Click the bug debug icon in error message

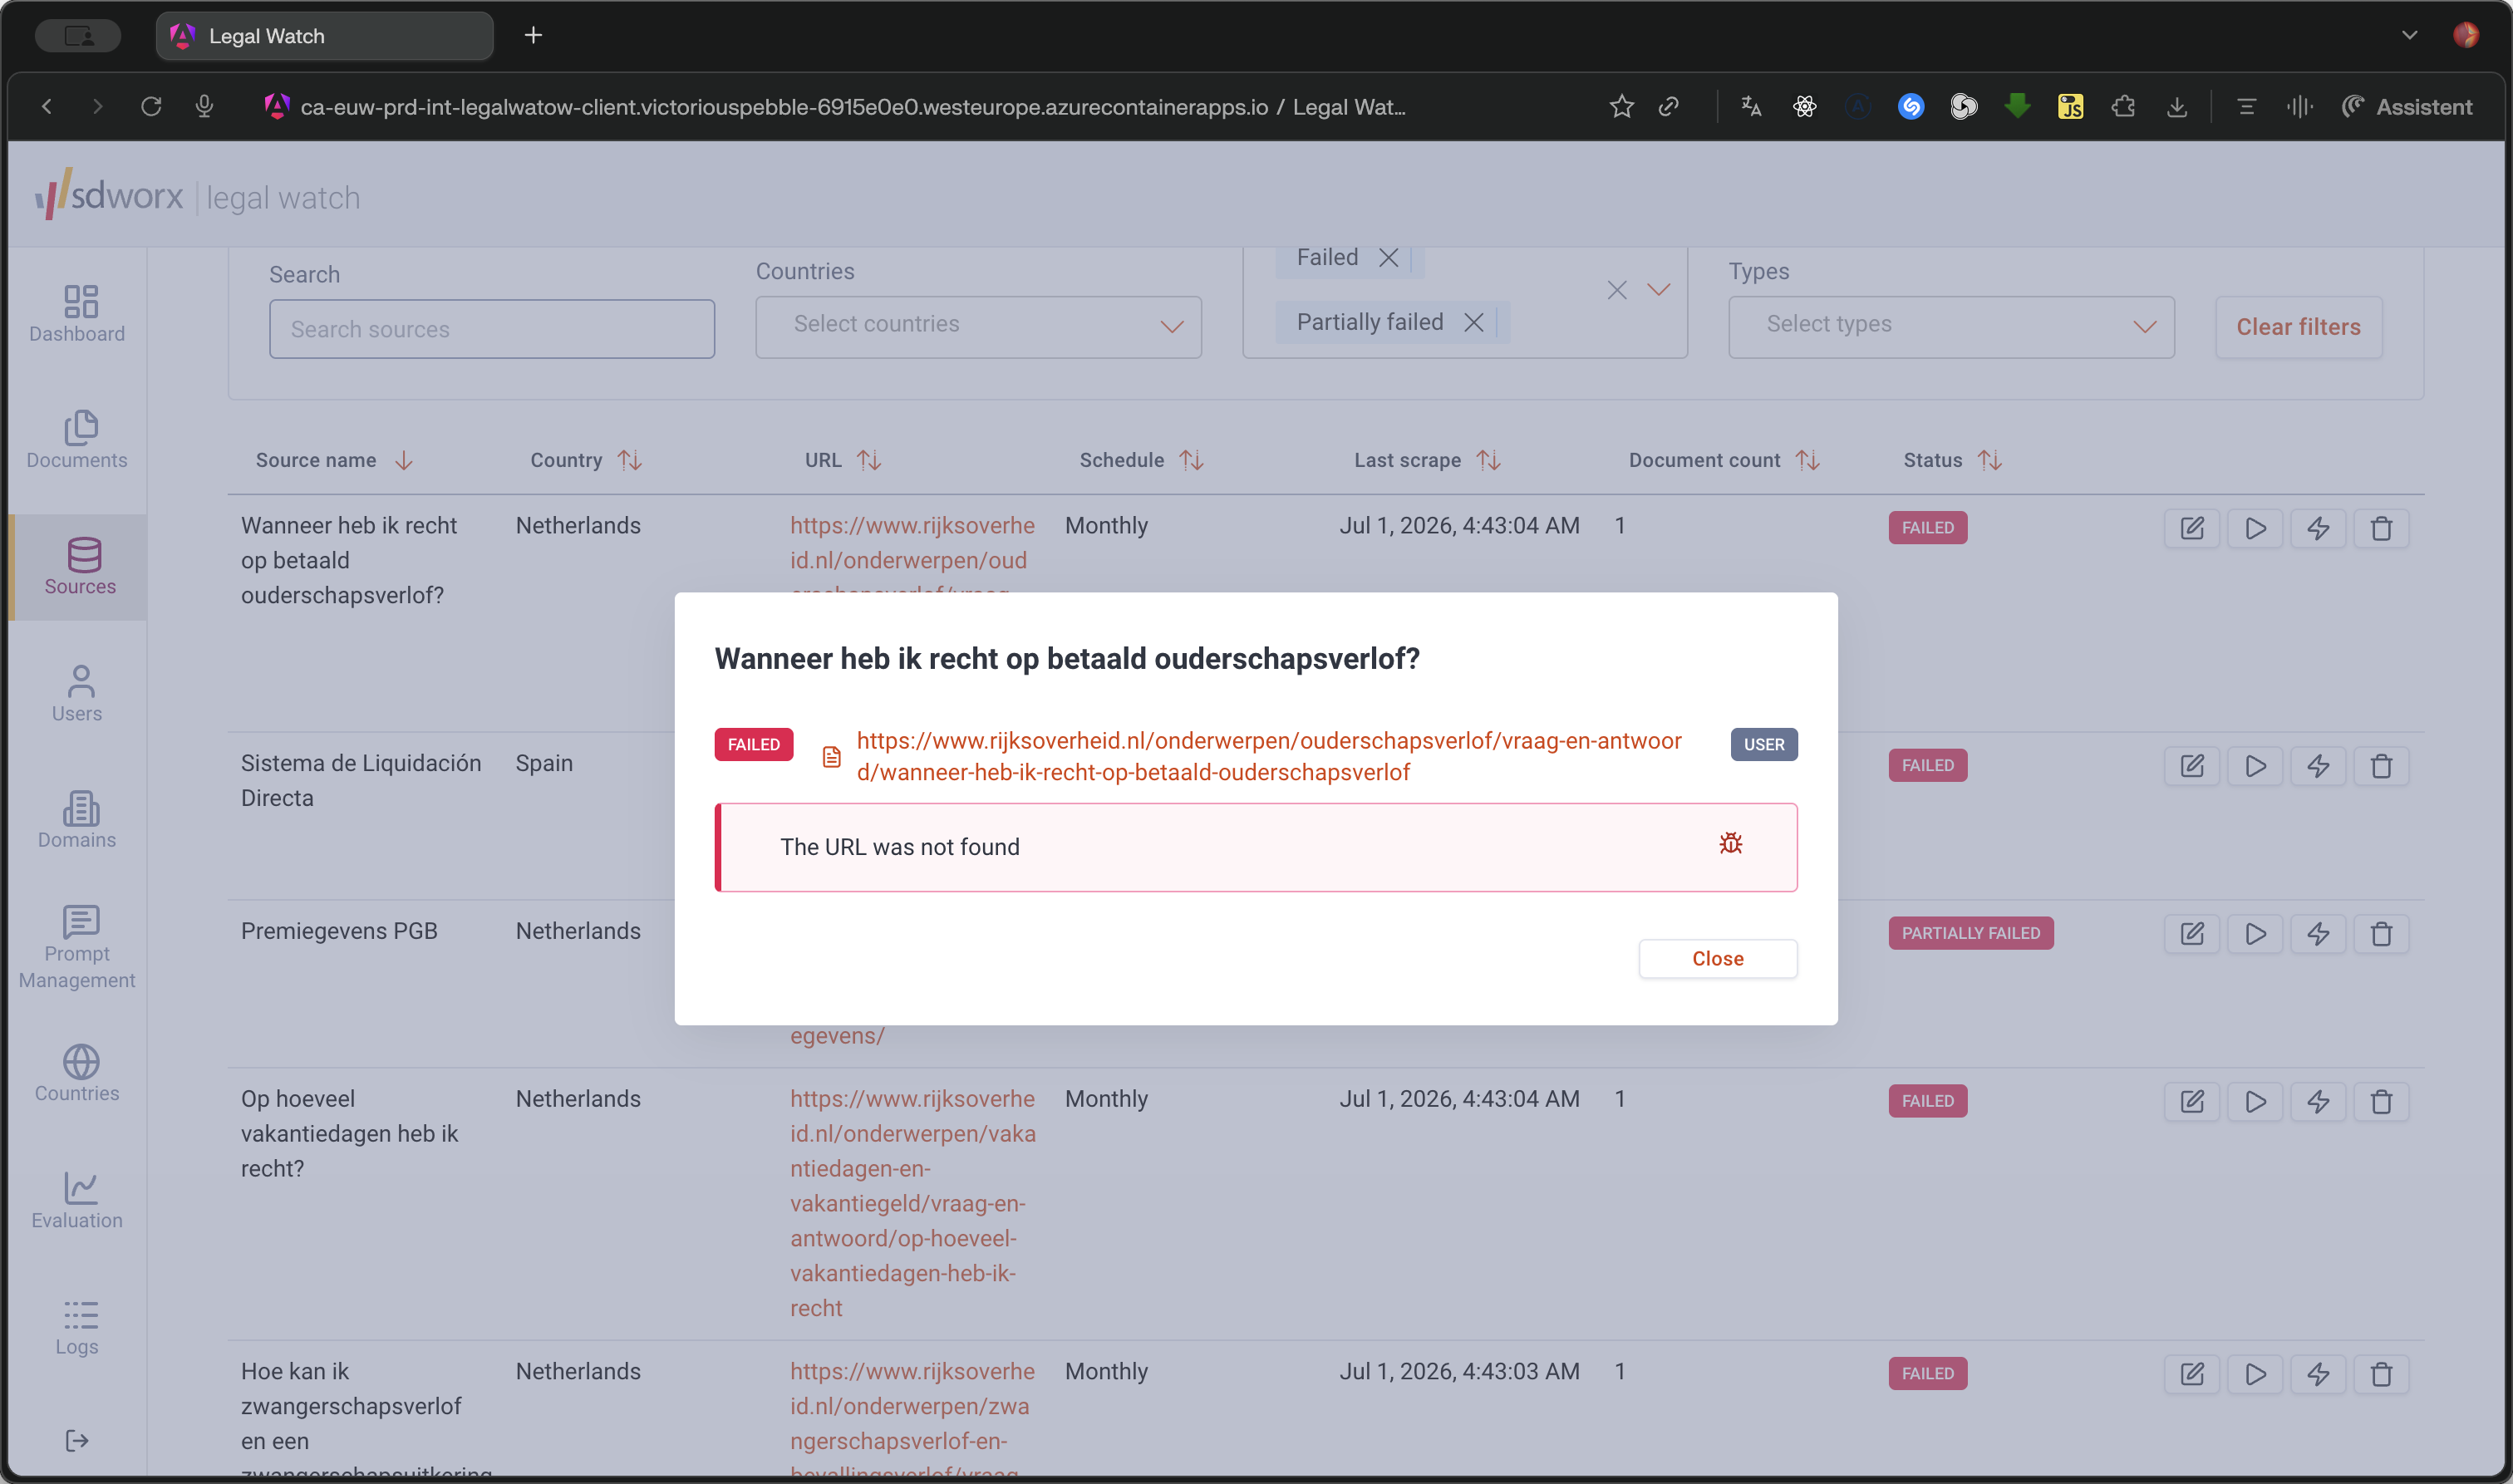pos(1730,843)
